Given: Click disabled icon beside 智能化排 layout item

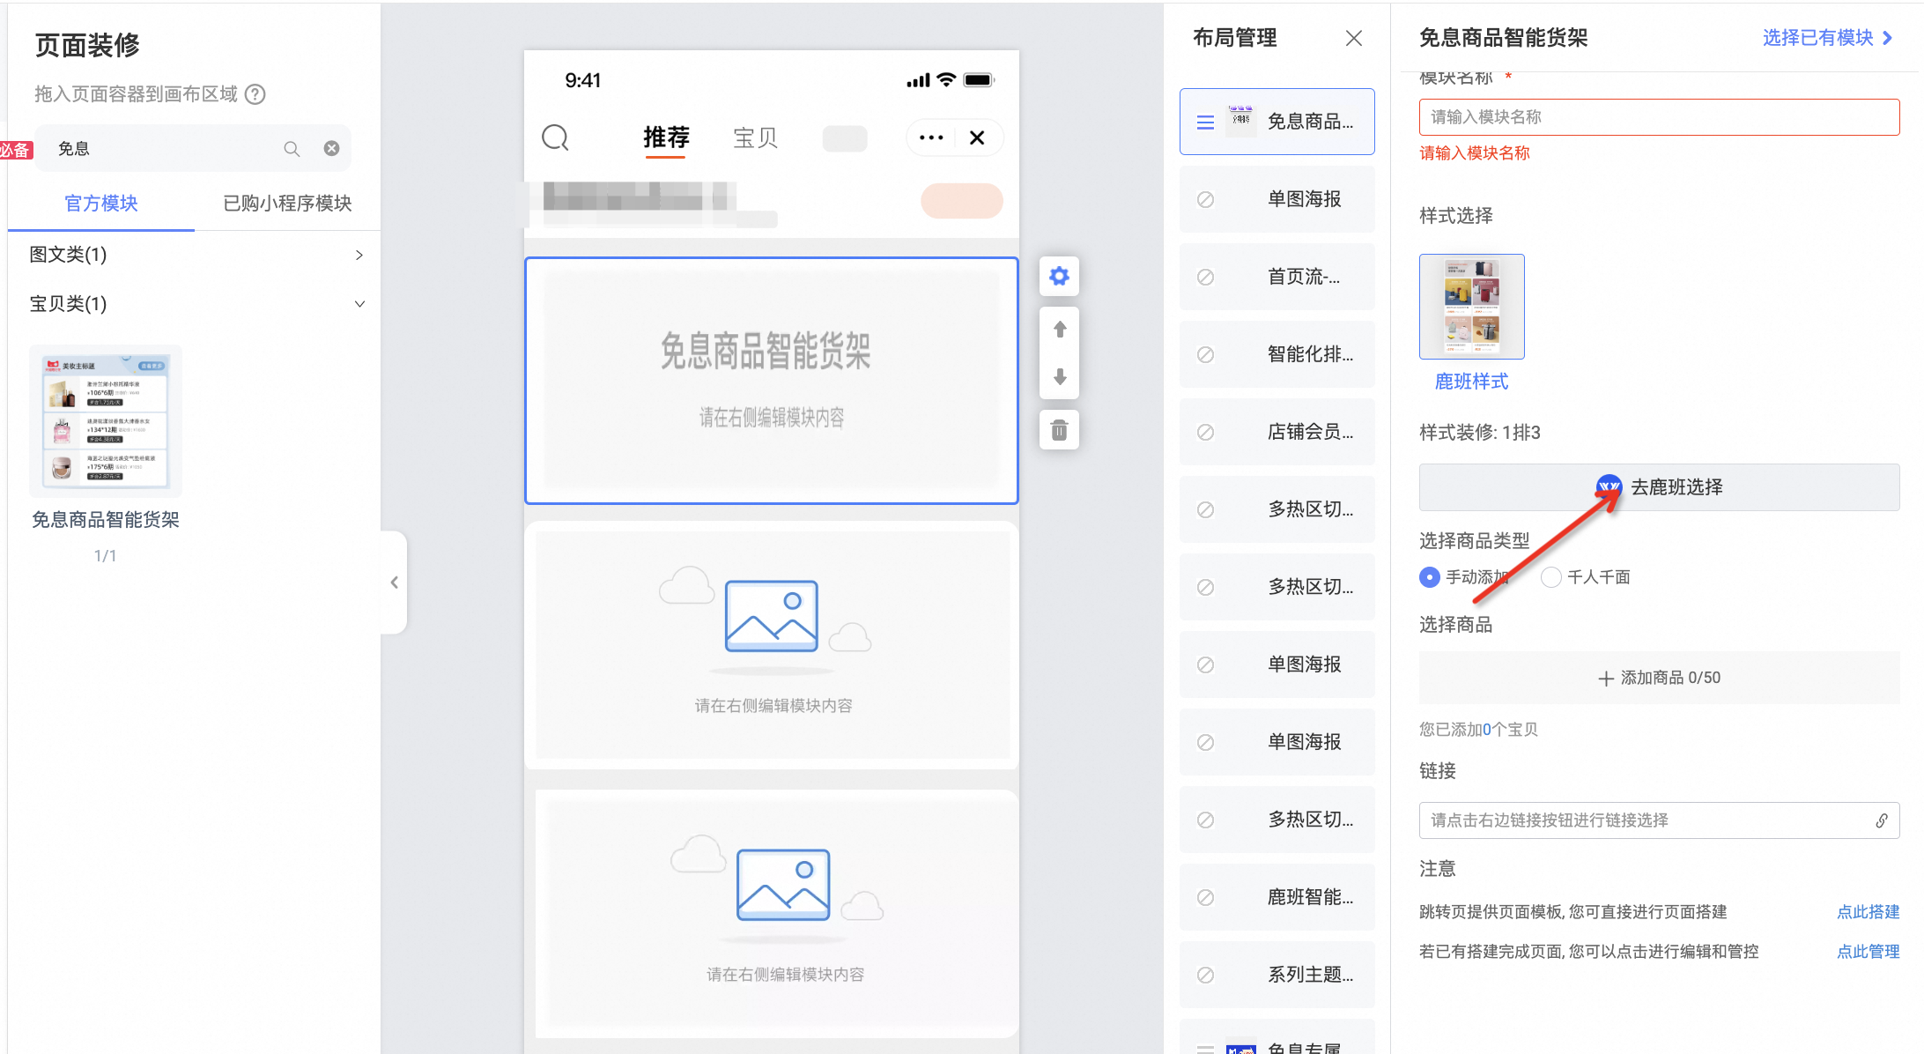Looking at the screenshot, I should click(1205, 354).
